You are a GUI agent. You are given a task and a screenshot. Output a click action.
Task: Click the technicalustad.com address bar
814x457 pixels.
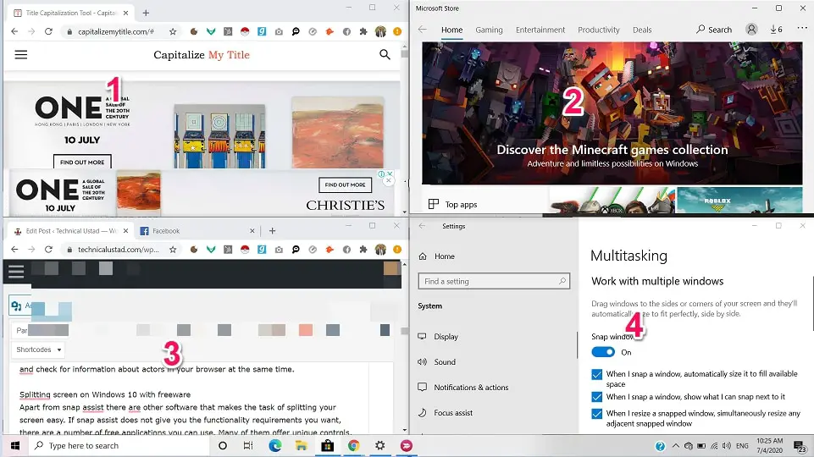click(119, 250)
